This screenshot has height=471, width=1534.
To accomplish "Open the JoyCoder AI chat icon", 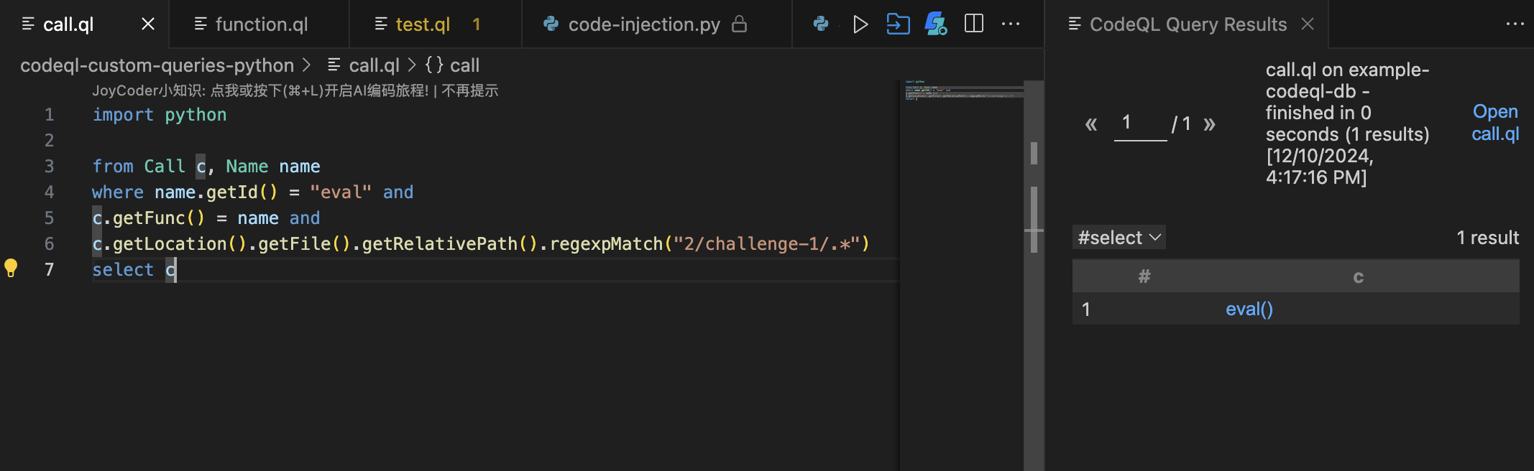I will 935,24.
